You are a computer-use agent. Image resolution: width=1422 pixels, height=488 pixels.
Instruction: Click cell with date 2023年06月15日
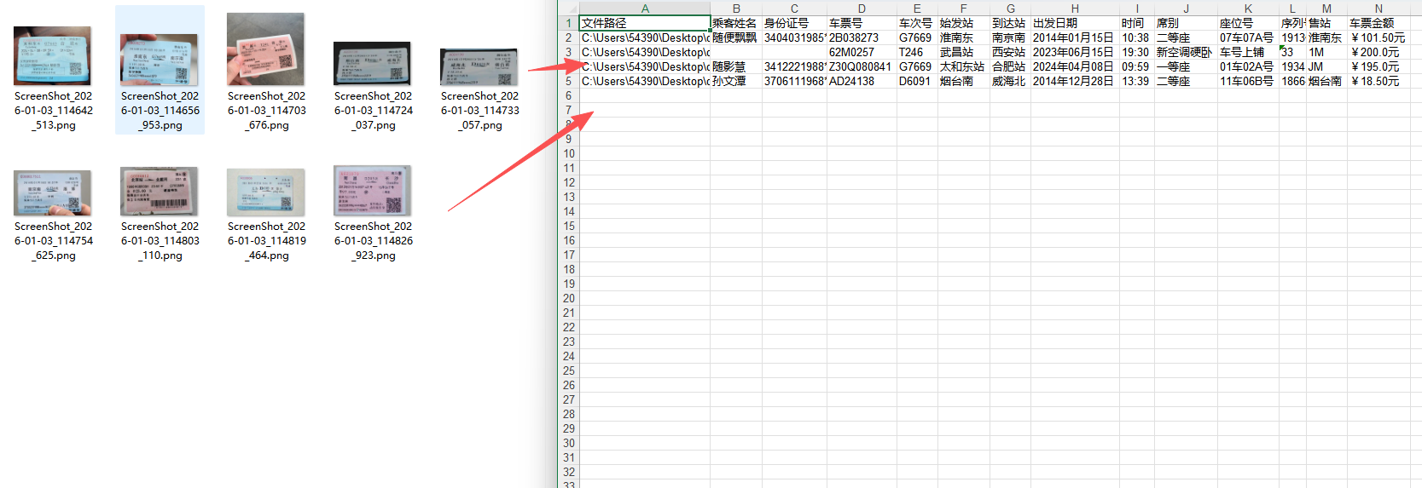pos(1074,52)
